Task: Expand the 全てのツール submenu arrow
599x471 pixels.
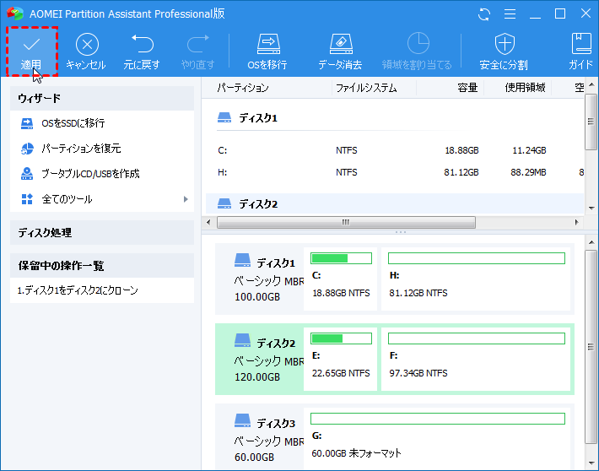Action: (x=186, y=199)
